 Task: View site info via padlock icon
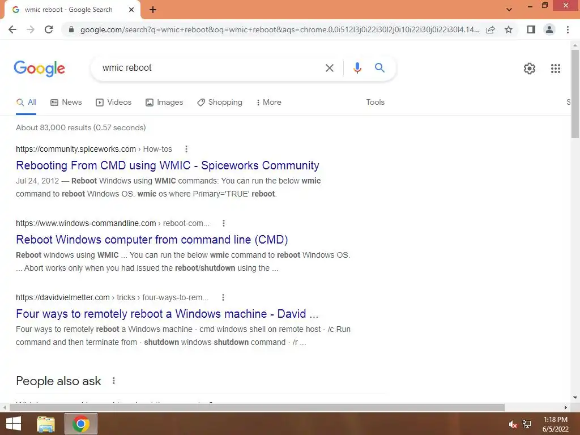click(71, 29)
